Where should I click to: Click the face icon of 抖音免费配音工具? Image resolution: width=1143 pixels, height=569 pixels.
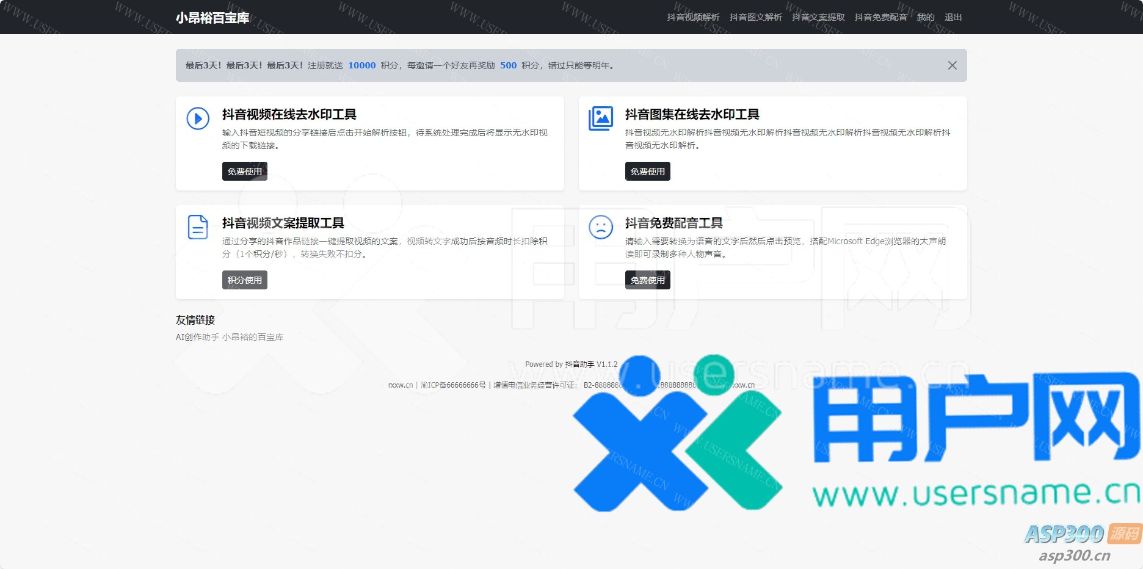pyautogui.click(x=601, y=227)
